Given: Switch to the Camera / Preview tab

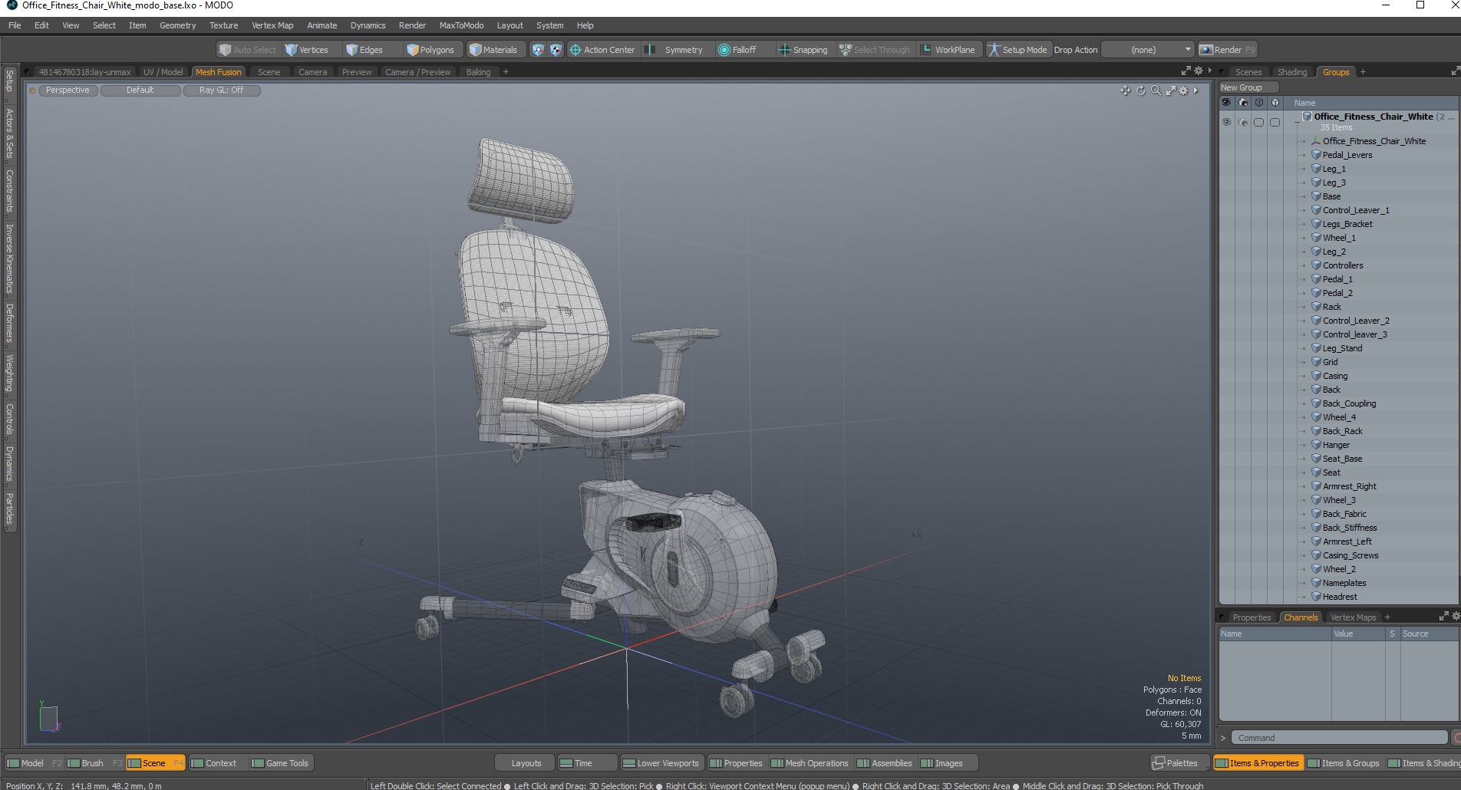Looking at the screenshot, I should pos(418,72).
